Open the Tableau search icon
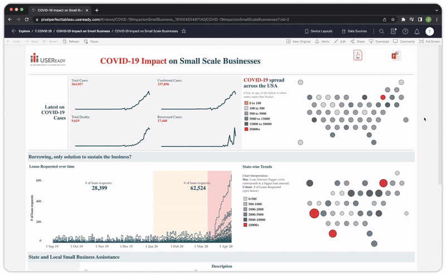This screenshot has width=446, height=275. [381, 31]
